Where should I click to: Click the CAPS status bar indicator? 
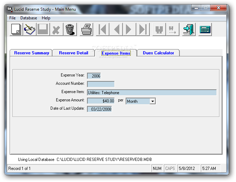170,168
